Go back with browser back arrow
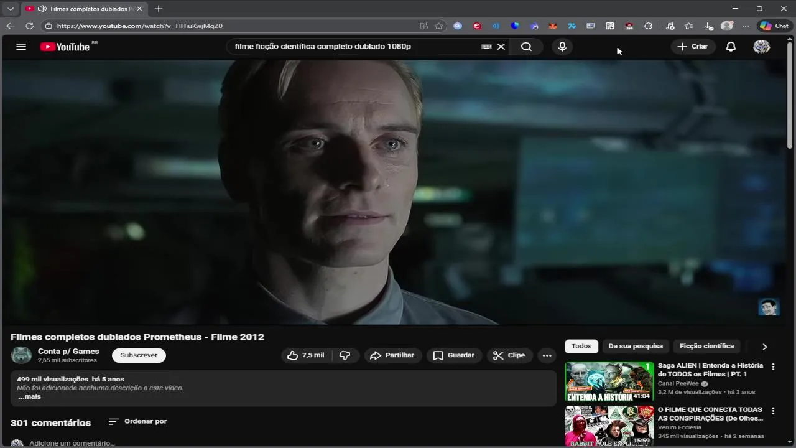Screen dimensions: 796x448 point(10,26)
